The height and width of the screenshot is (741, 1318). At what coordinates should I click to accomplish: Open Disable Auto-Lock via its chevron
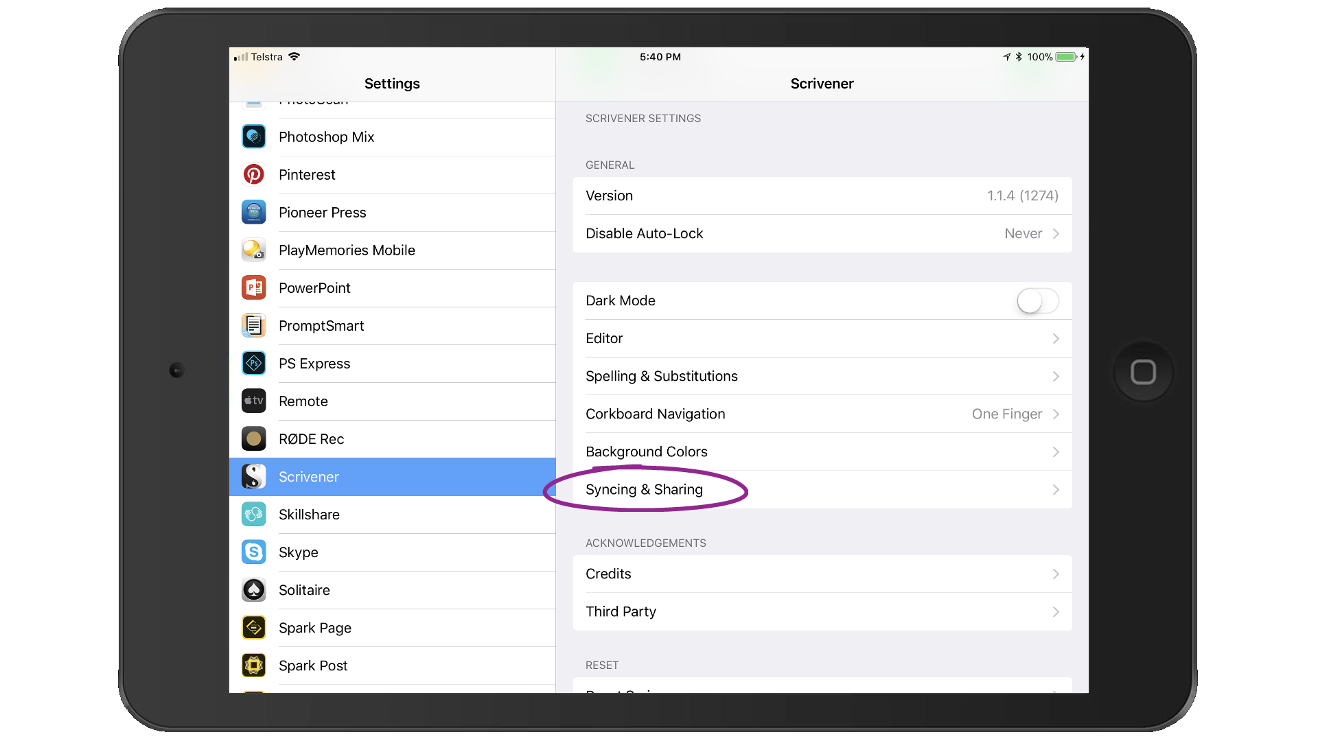click(1056, 233)
